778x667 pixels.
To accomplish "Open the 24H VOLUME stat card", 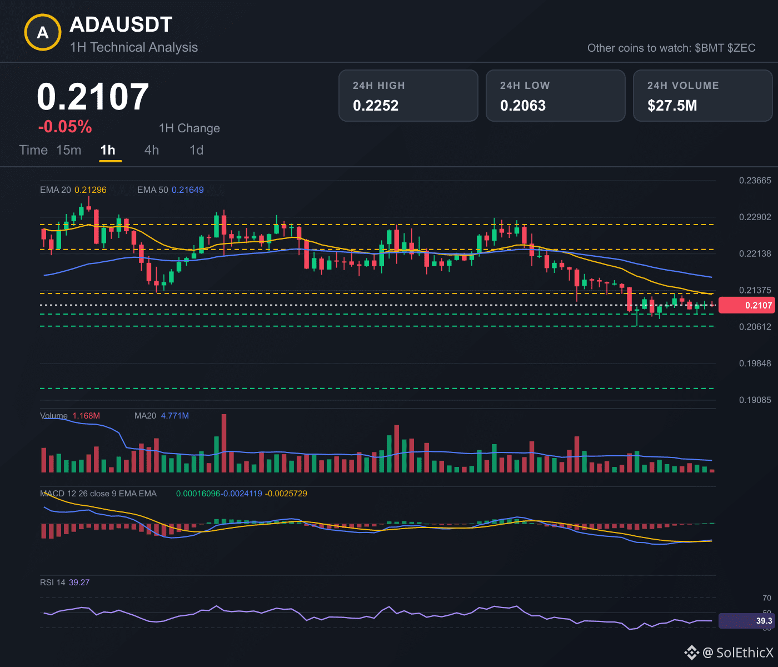I will pyautogui.click(x=703, y=96).
